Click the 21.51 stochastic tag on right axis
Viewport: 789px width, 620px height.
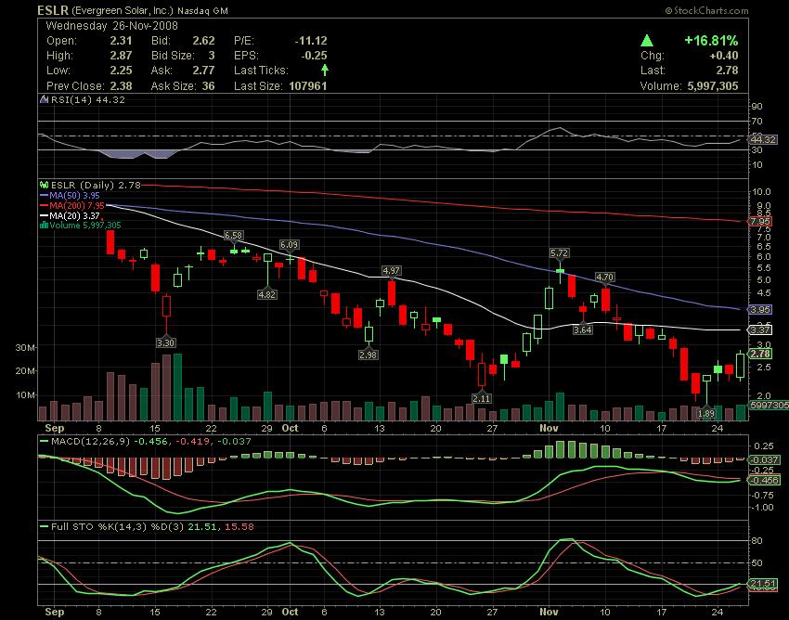[763, 583]
